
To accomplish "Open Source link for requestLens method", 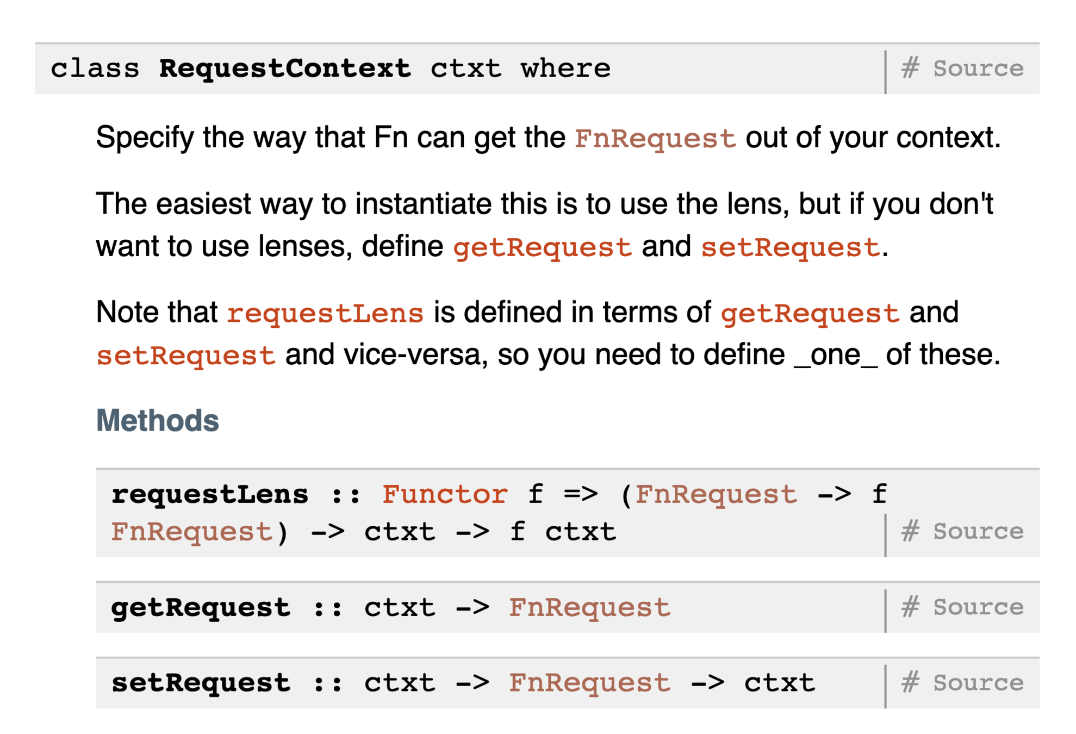I will tap(978, 531).
